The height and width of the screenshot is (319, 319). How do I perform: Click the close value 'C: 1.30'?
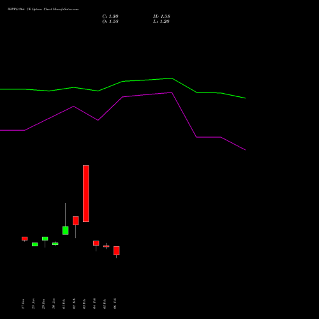(x=110, y=17)
